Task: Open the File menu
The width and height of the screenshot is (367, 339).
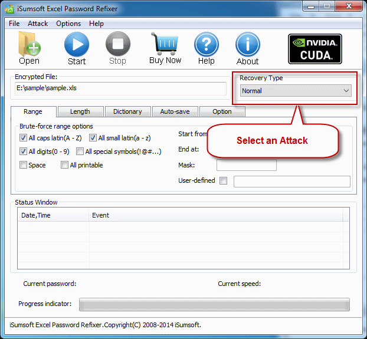Action: pyautogui.click(x=14, y=24)
